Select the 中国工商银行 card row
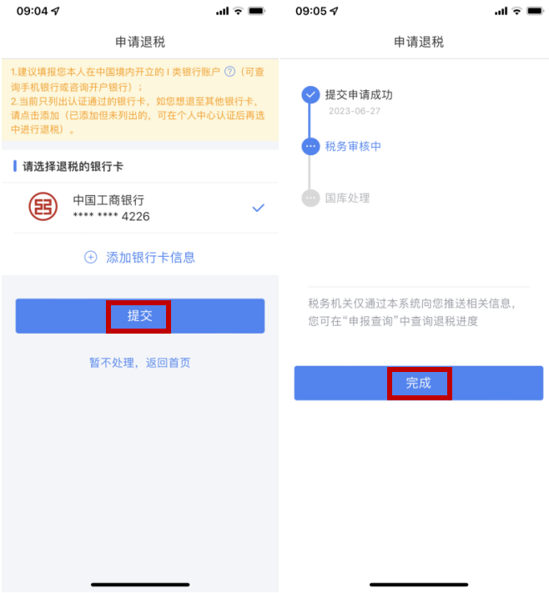 [x=140, y=208]
